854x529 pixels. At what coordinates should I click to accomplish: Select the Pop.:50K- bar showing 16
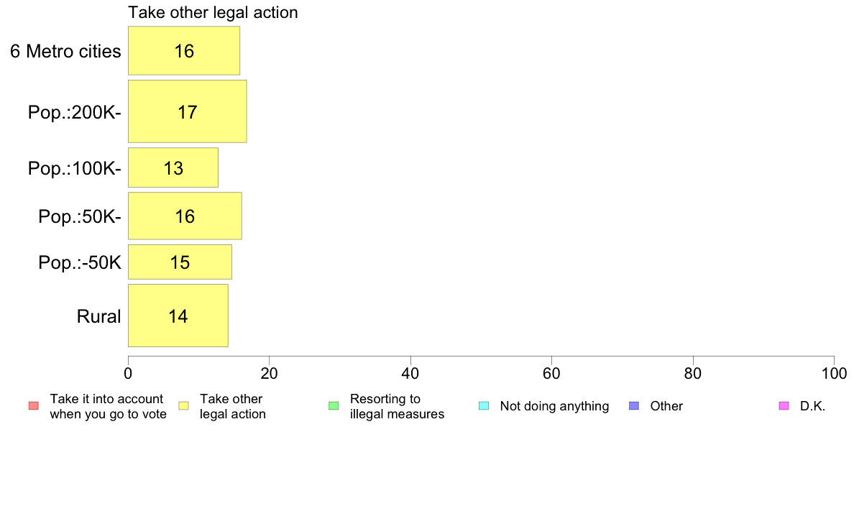[x=185, y=216]
